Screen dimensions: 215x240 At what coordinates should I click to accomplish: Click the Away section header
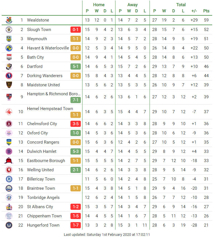tap(133, 5)
